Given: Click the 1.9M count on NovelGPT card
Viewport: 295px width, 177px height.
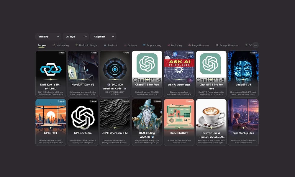Looking at the screenshot, I should pos(94,53).
